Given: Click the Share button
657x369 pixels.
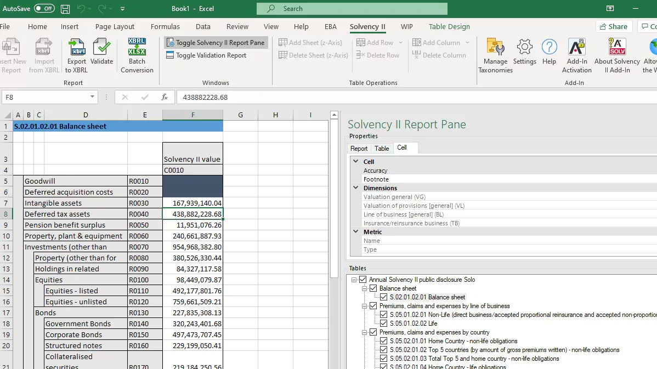Looking at the screenshot, I should click(614, 26).
